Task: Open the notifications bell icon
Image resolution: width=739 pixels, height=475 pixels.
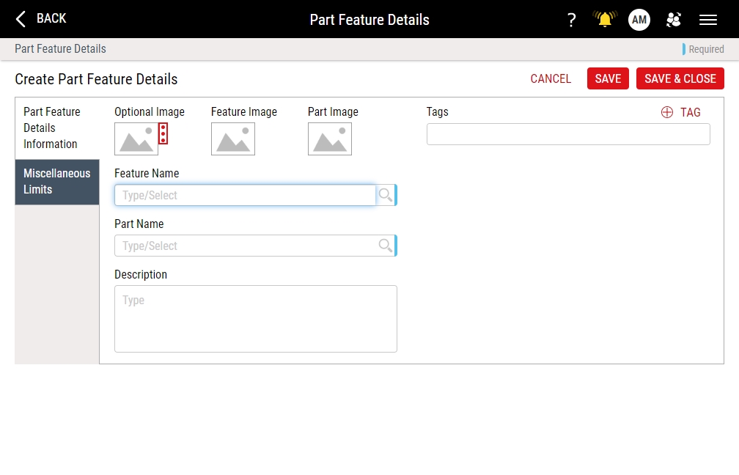Action: (x=605, y=19)
